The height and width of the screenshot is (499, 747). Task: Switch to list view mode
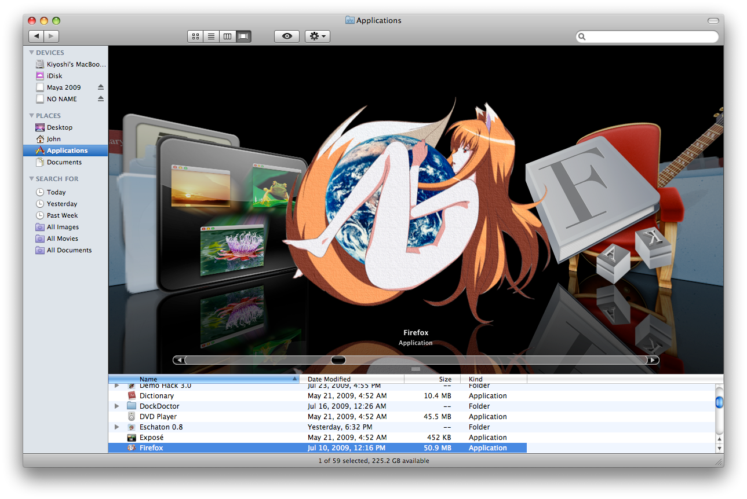212,36
